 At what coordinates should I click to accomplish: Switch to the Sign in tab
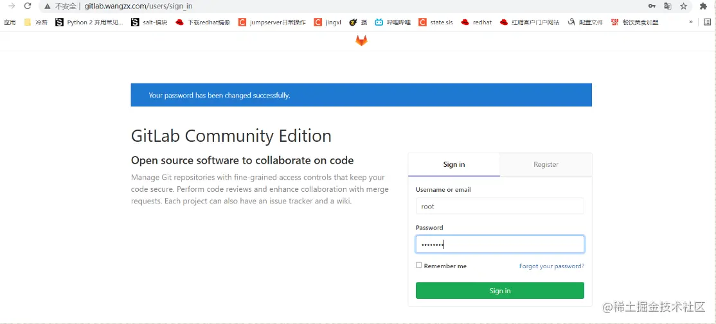tap(454, 164)
